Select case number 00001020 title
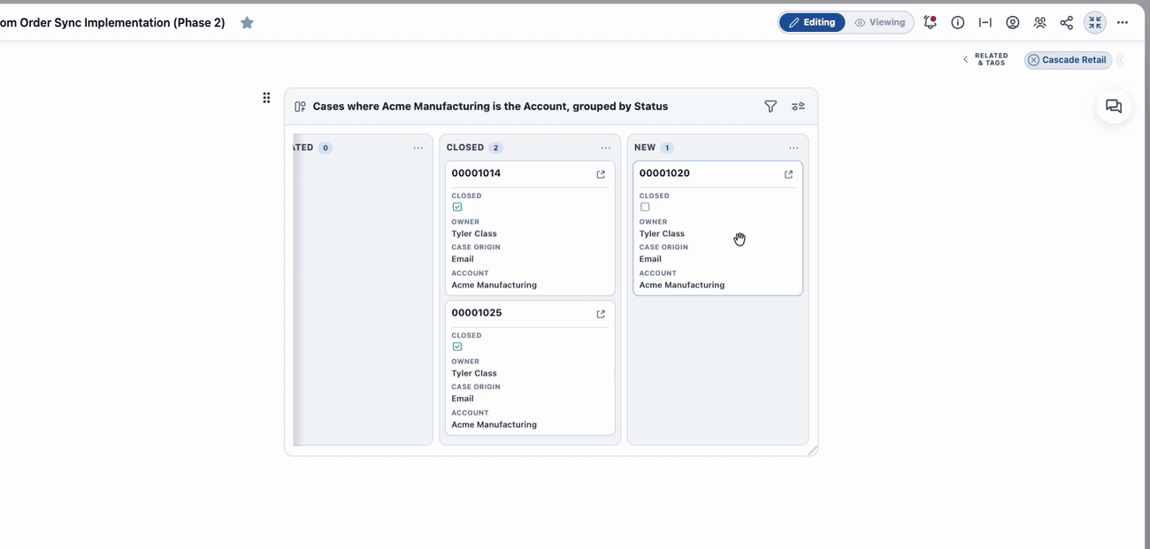Viewport: 1150px width, 549px height. 664,173
